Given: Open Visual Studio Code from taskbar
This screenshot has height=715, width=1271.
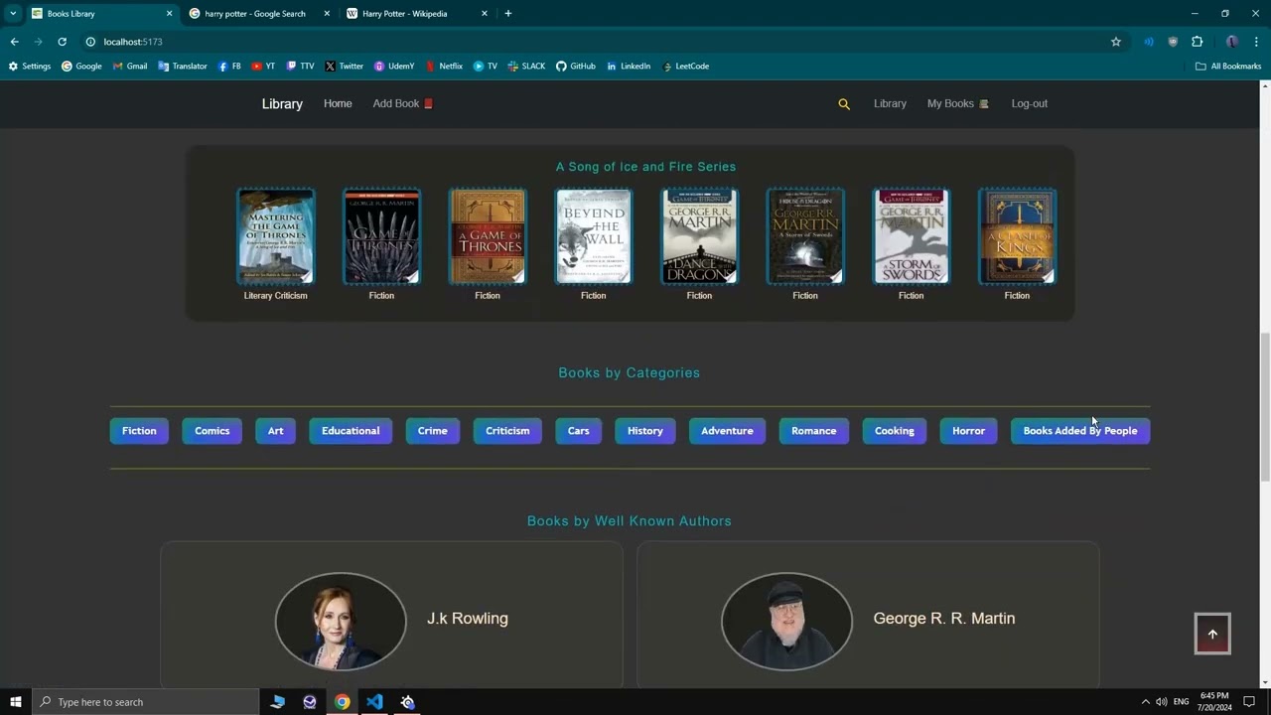Looking at the screenshot, I should 374,702.
